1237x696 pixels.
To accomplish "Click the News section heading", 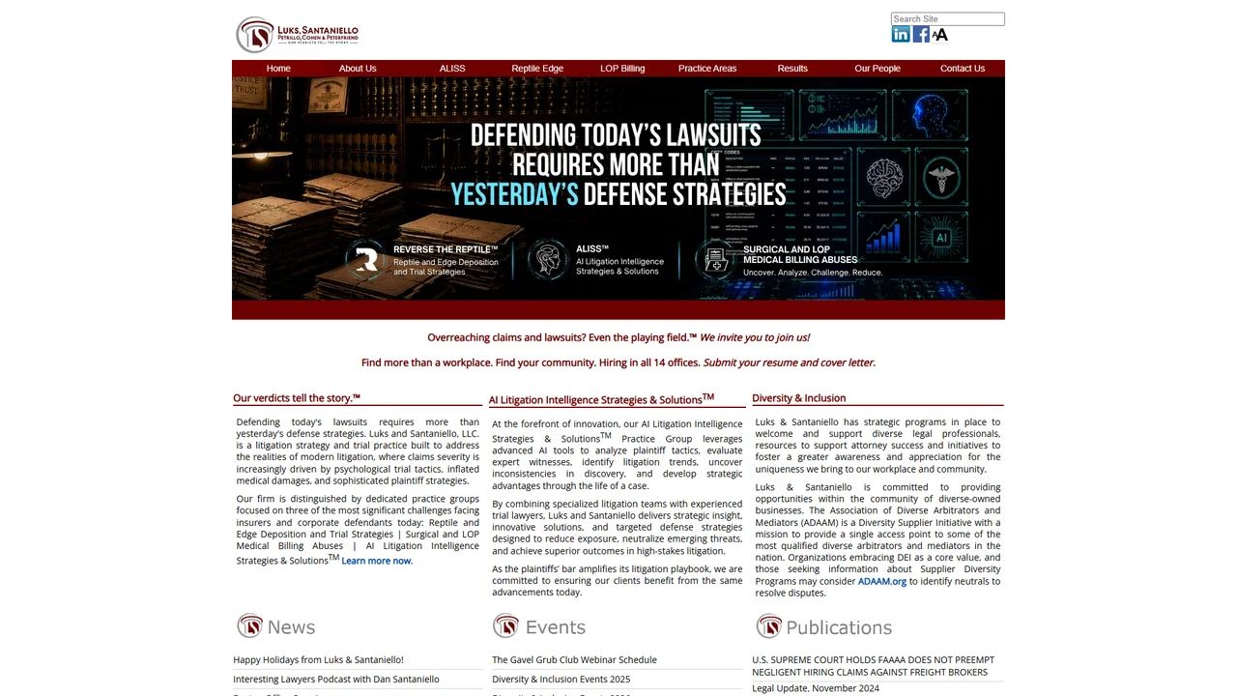I will click(x=291, y=627).
